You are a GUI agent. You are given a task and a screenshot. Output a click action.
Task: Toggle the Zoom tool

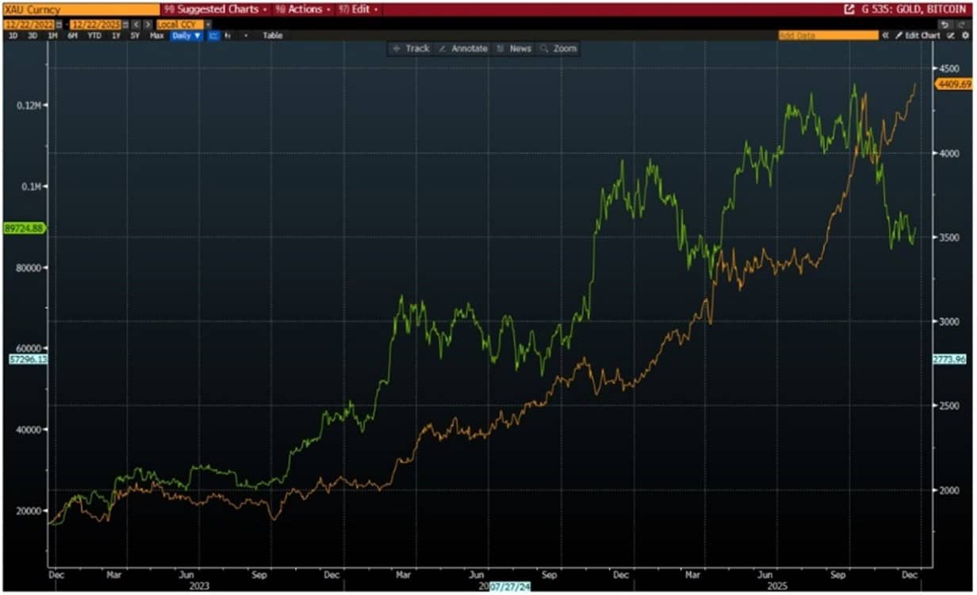(558, 48)
